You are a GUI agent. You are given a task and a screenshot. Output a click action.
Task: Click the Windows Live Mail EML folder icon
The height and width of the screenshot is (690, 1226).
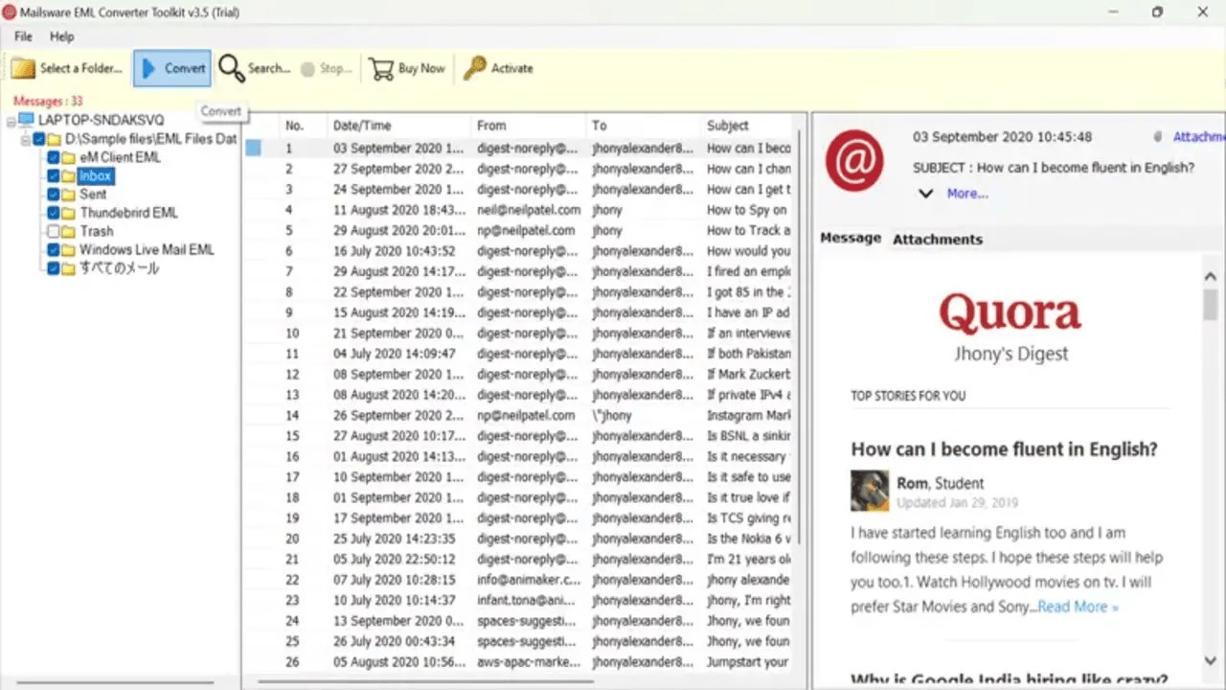coord(69,250)
